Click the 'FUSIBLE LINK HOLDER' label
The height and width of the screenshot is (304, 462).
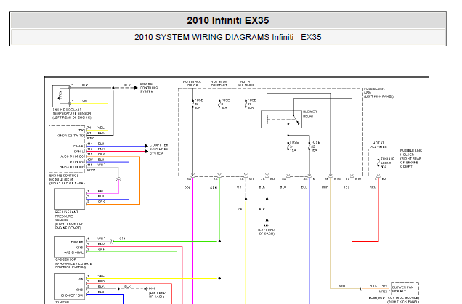[410, 158]
